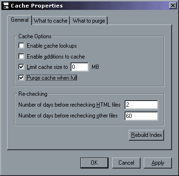Close the Cache Properties dialog
Viewport: 179px width, 176px height.
(172, 6)
